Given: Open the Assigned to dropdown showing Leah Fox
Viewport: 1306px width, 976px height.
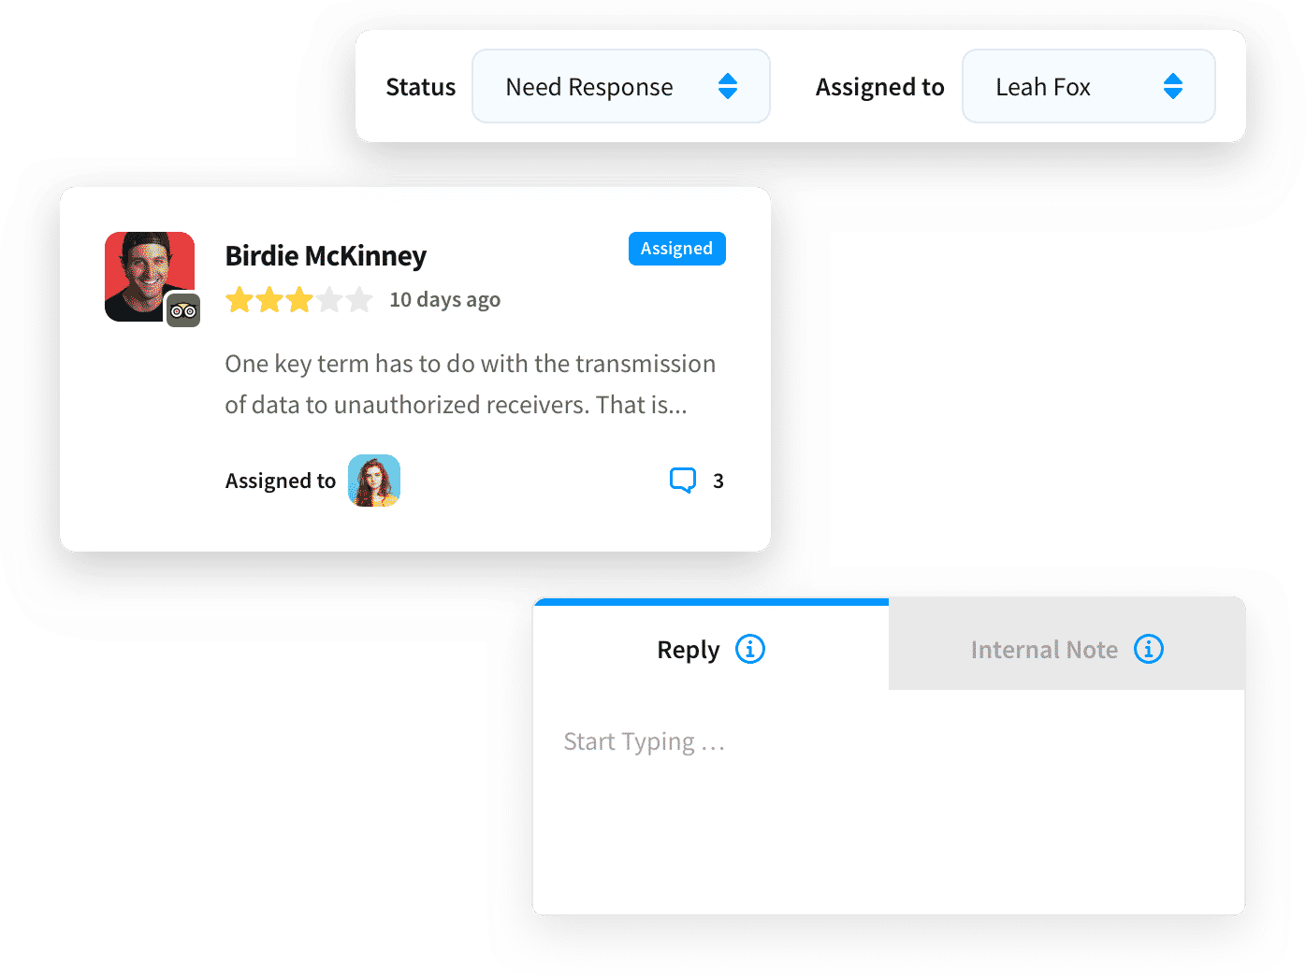Looking at the screenshot, I should click(1089, 86).
